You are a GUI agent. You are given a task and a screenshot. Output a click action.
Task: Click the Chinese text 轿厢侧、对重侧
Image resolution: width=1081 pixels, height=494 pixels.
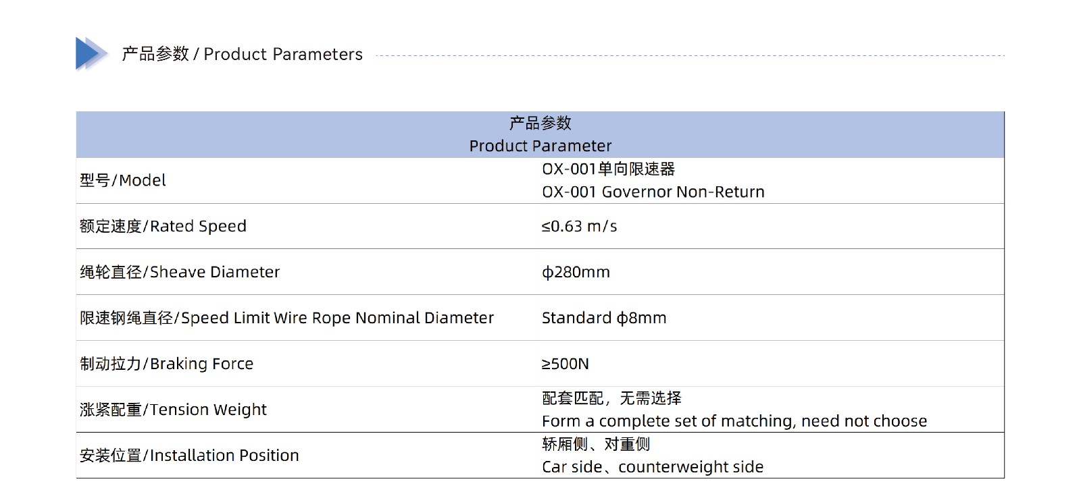(596, 444)
